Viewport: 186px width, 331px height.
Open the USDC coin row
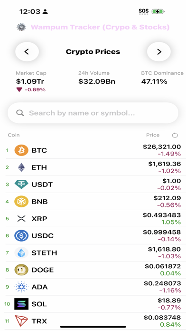93,235
